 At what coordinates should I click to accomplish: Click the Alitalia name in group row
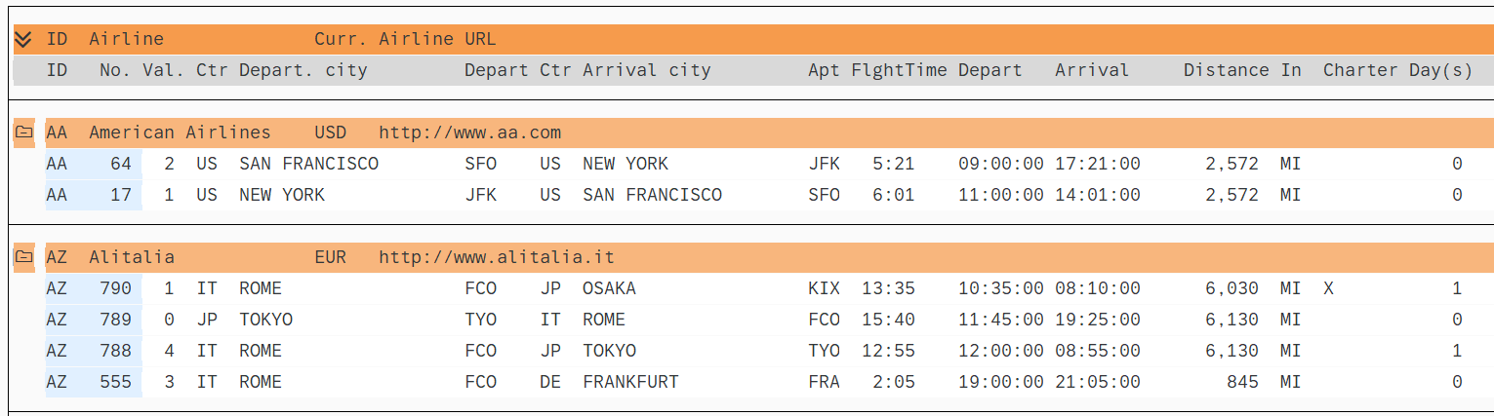(x=132, y=257)
